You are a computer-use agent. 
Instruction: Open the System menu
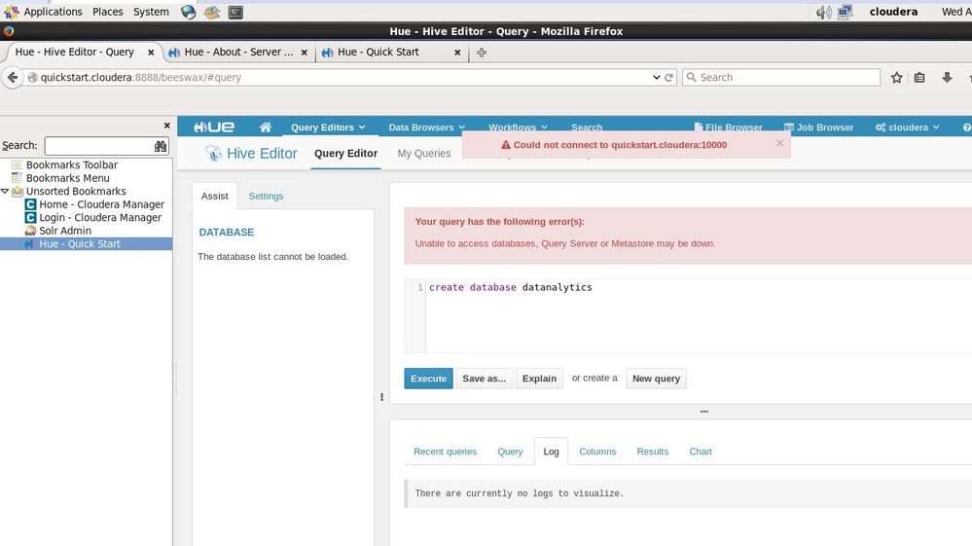(x=151, y=12)
